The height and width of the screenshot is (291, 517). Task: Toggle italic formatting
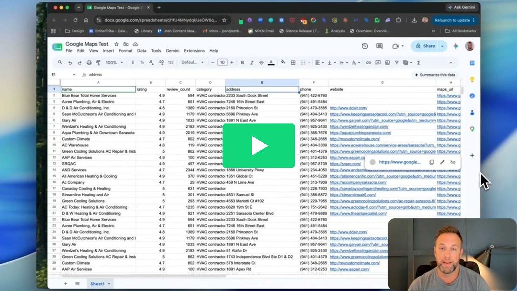pos(252,63)
